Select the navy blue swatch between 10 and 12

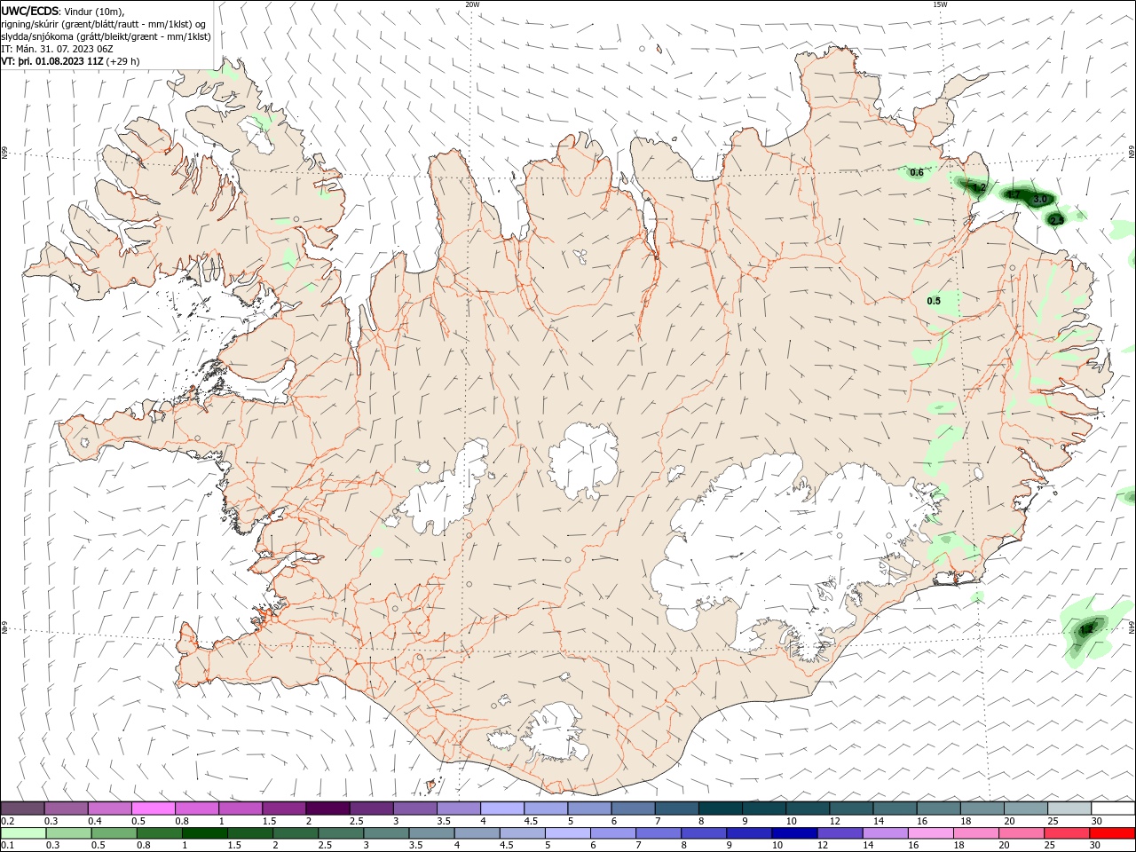(793, 833)
